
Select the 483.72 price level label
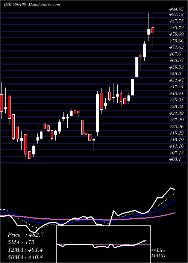(x=176, y=27)
